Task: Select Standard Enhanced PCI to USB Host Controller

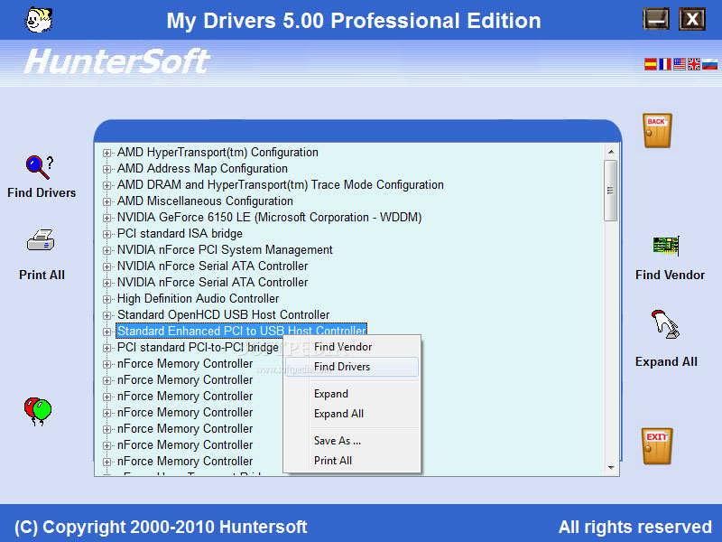Action: 241,331
